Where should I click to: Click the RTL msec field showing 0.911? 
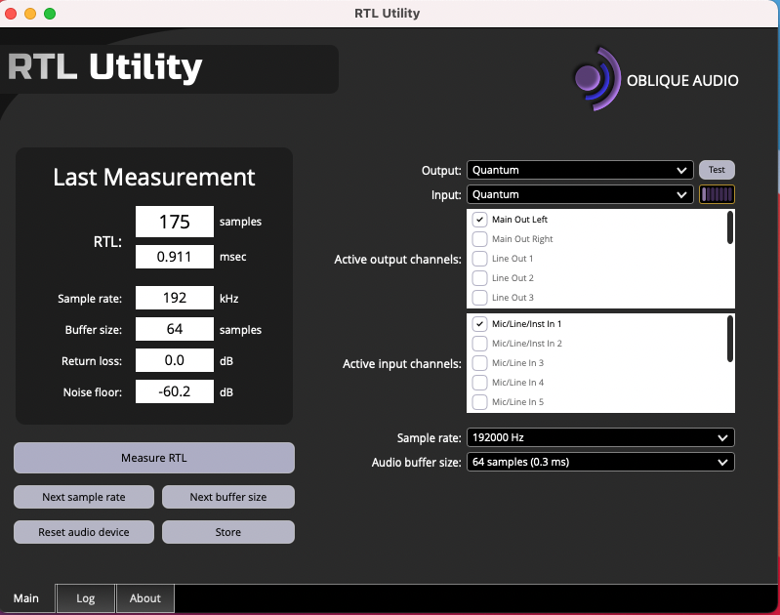pyautogui.click(x=175, y=257)
